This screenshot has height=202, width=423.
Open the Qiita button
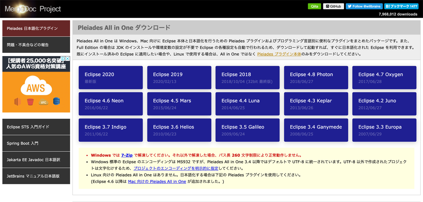tap(314, 6)
